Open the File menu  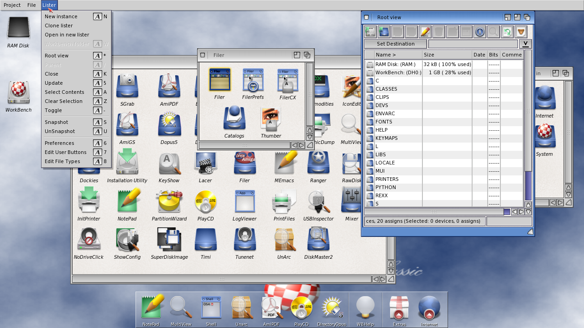31,5
